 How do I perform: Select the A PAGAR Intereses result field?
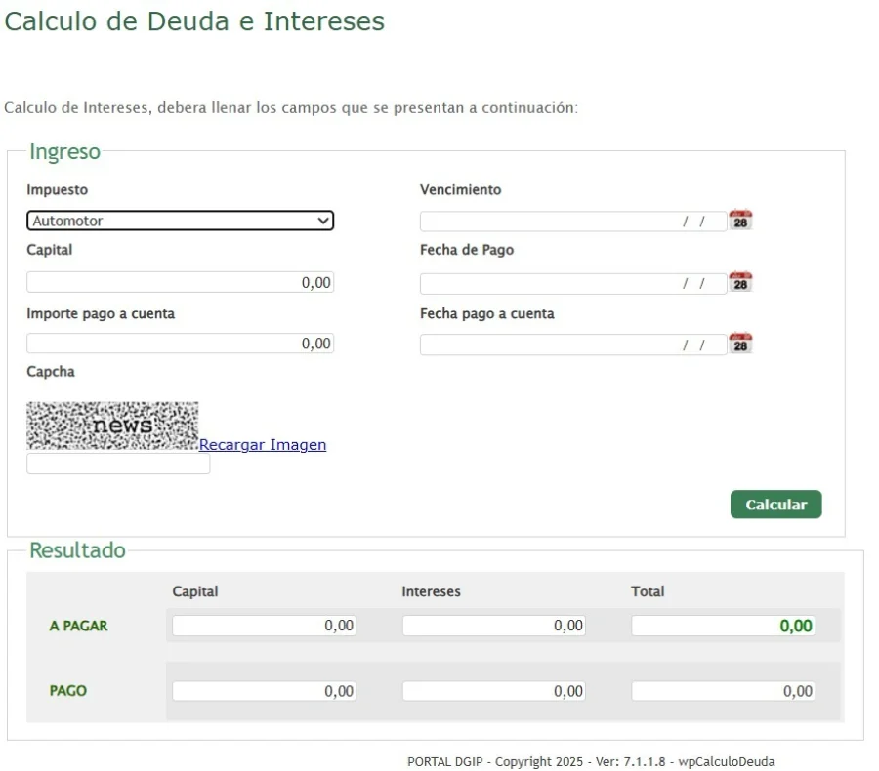pos(493,626)
